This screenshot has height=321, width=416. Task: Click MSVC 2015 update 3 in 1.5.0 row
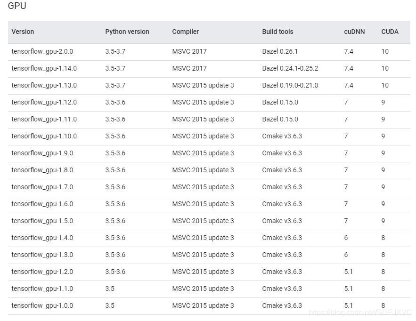(x=203, y=221)
